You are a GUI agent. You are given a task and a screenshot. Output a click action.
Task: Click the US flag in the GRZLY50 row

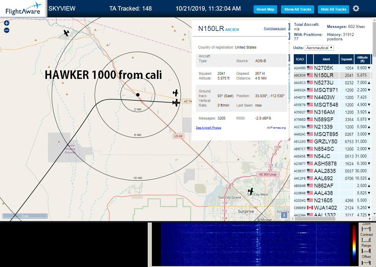(x=310, y=141)
